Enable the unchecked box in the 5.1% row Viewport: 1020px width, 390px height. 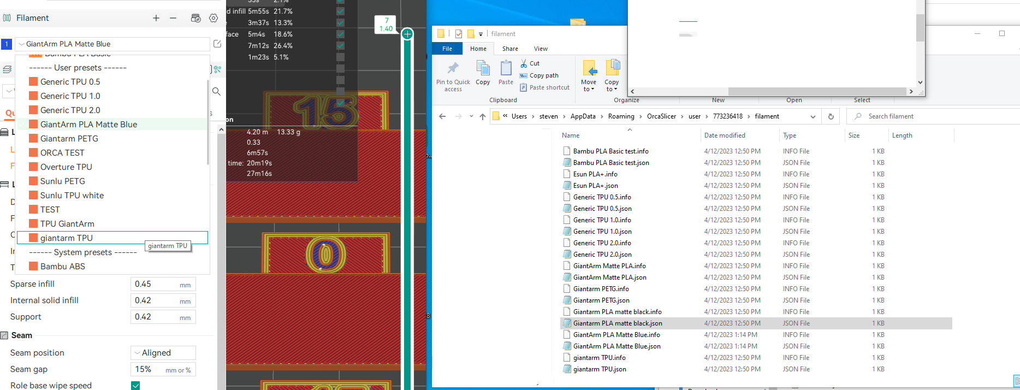[x=340, y=57]
